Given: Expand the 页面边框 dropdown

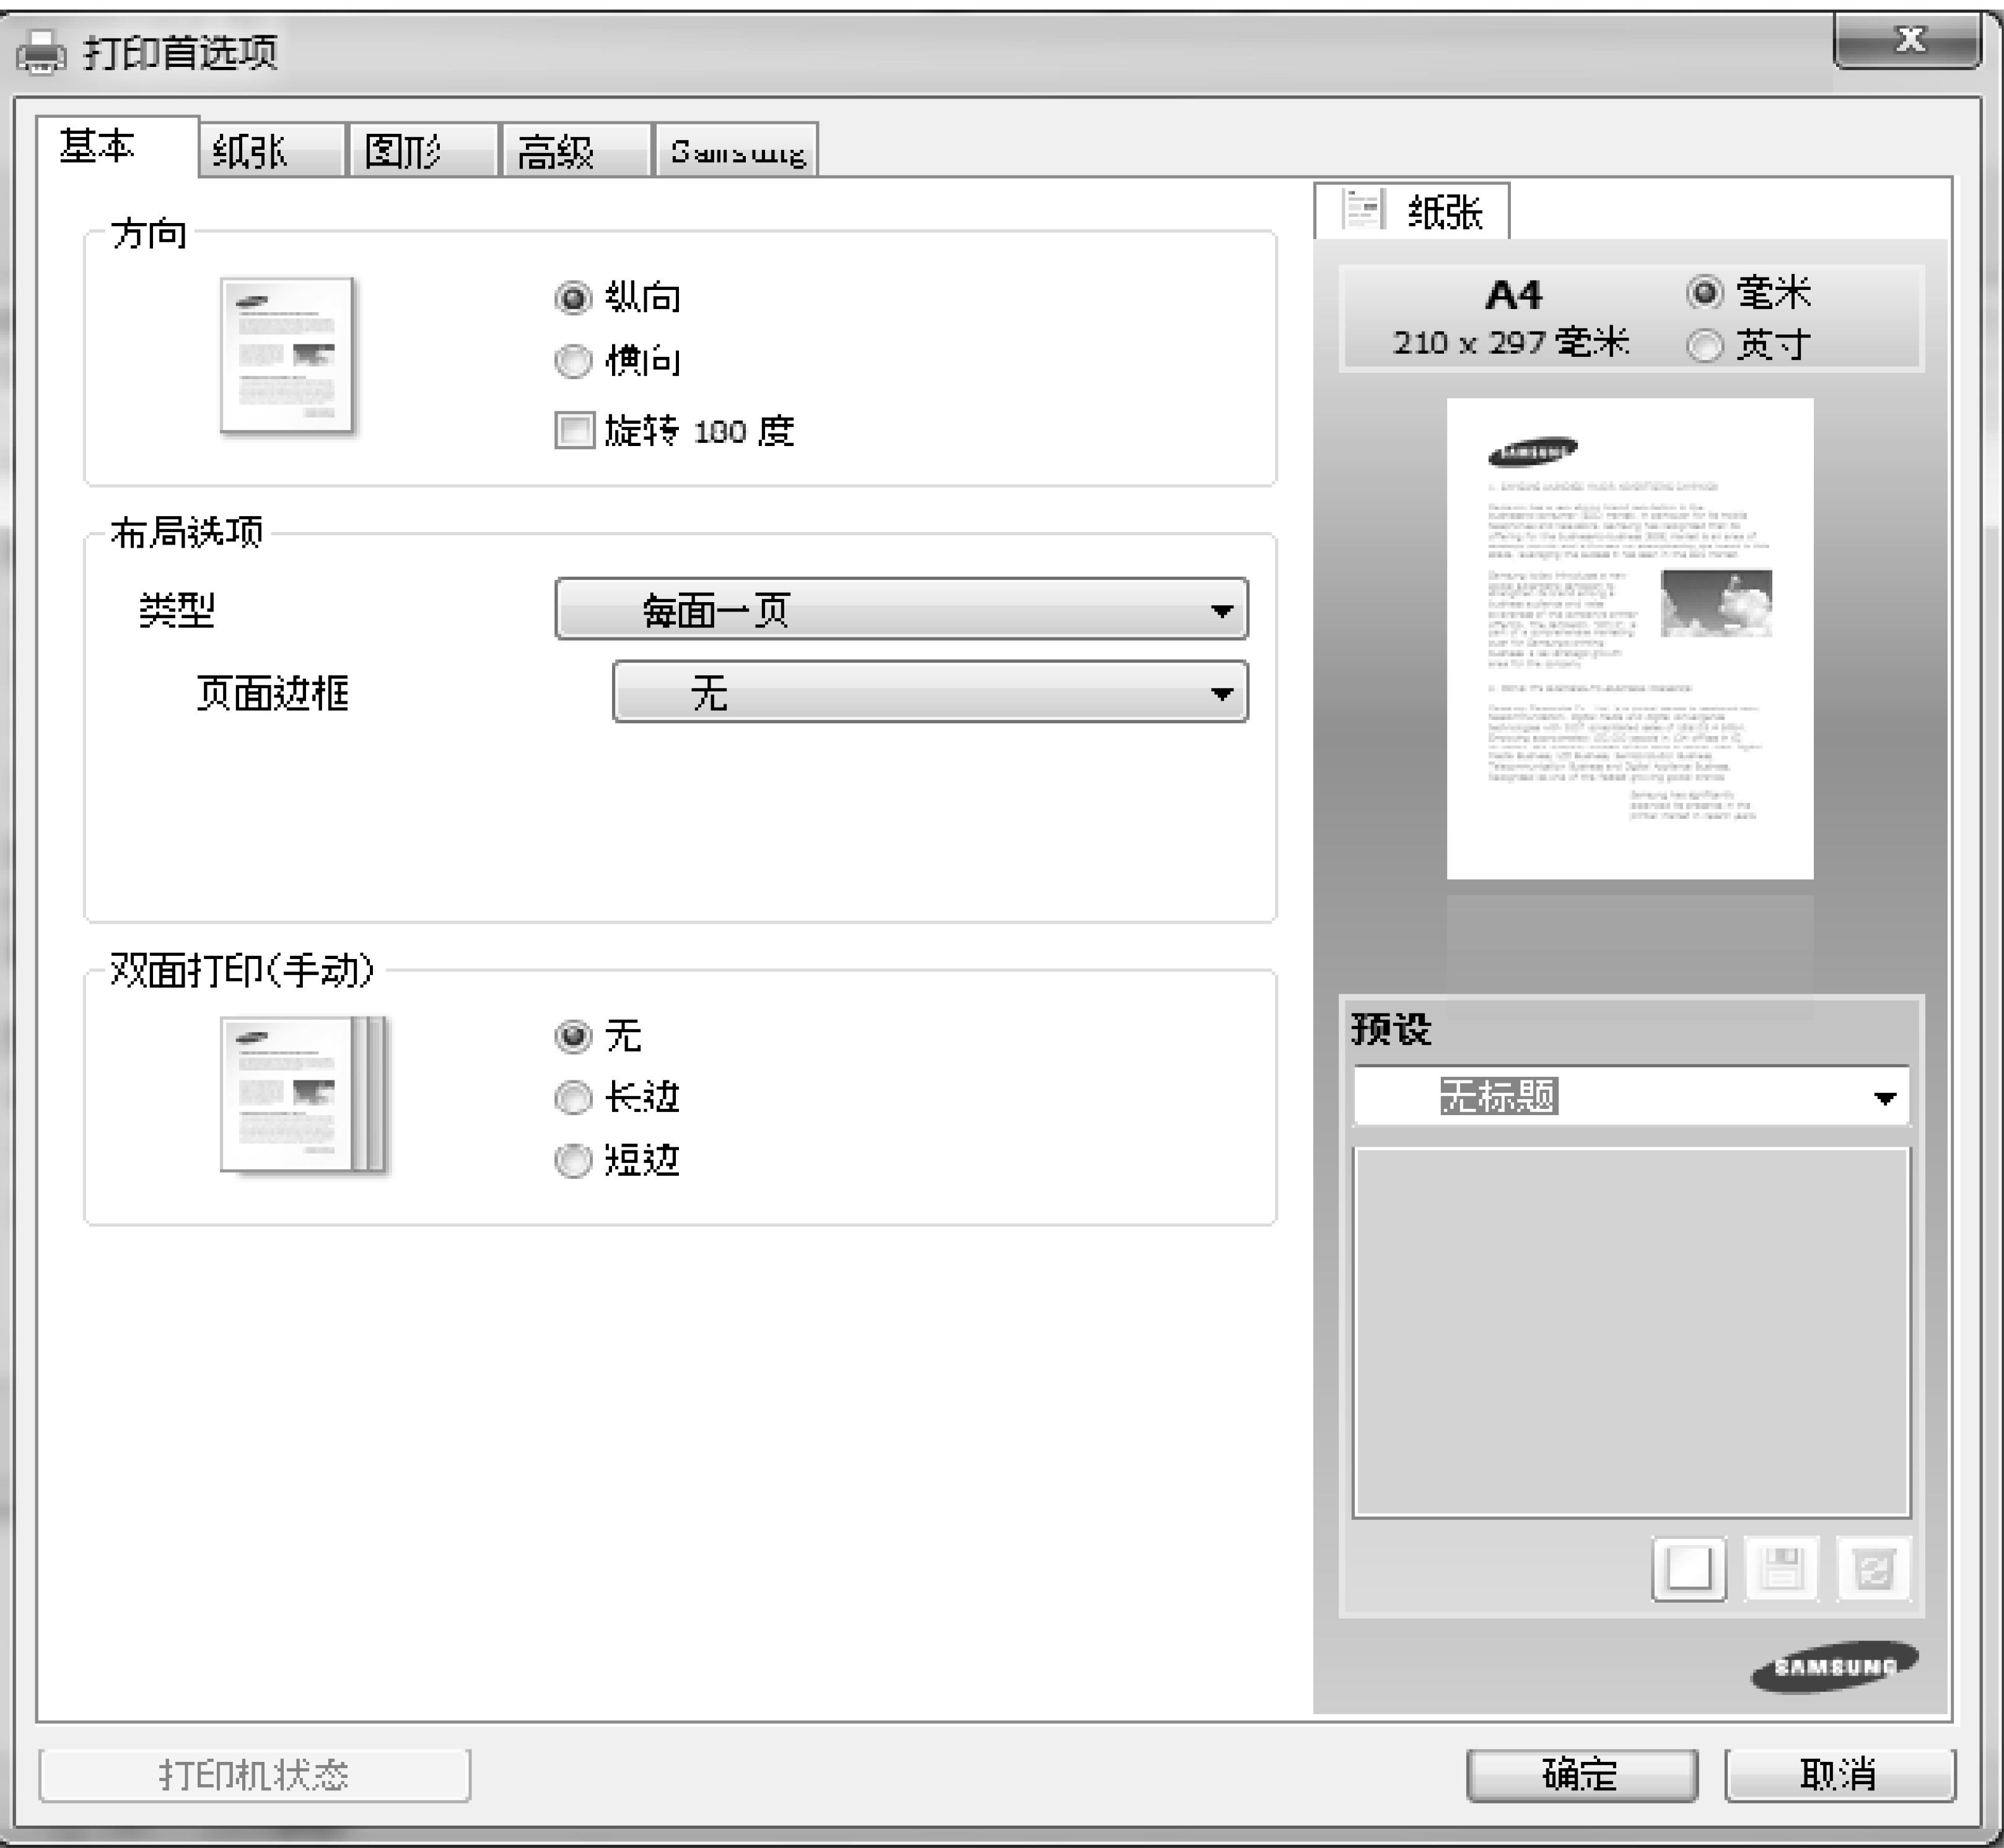Looking at the screenshot, I should click(x=930, y=692).
